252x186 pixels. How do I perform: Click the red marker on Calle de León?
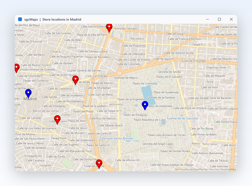point(57,120)
